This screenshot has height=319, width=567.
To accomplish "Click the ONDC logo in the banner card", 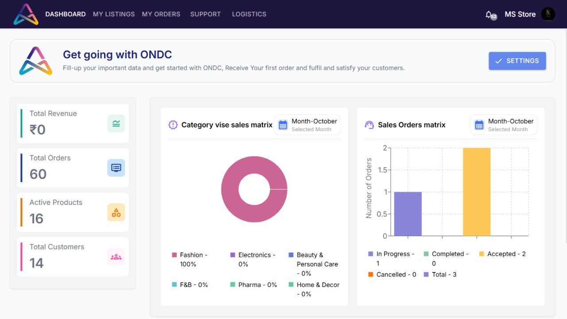I will 36,61.
